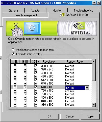102x122 pixels.
Task: Open the question mark help button
Action: pyautogui.click(x=94, y=3)
